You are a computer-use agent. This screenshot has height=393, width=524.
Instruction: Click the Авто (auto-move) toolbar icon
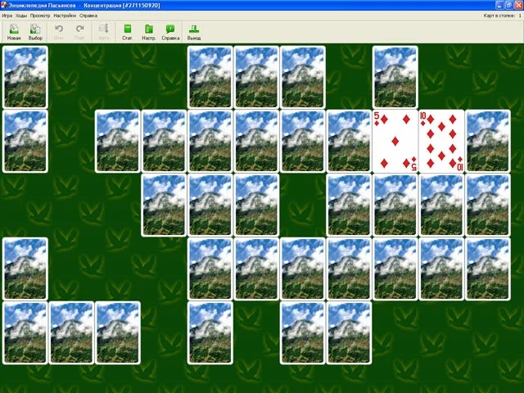(x=103, y=32)
